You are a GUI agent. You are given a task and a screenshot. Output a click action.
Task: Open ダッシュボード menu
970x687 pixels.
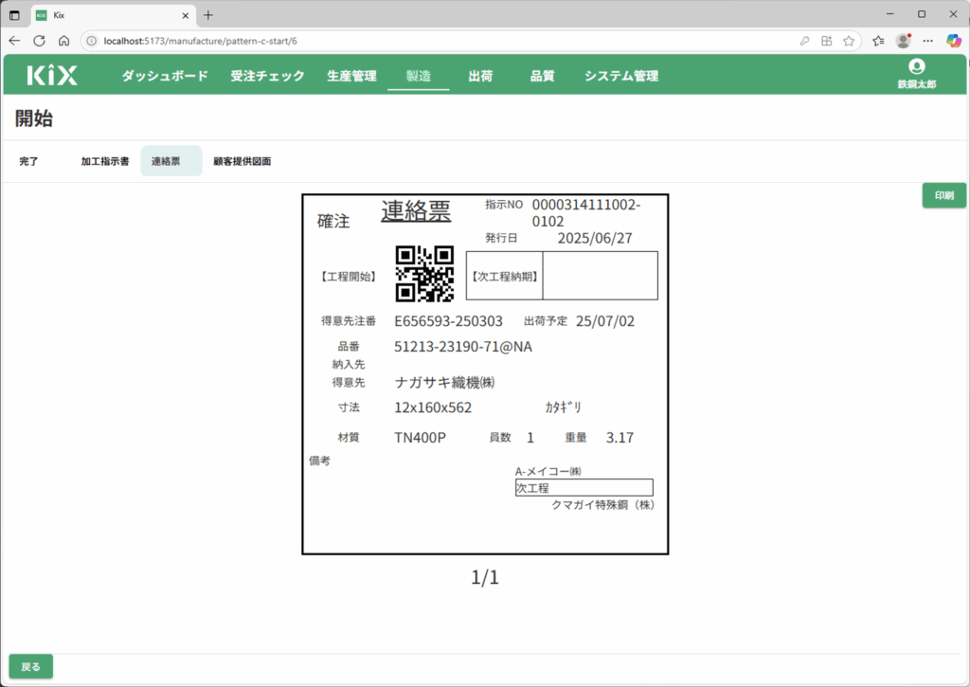165,76
